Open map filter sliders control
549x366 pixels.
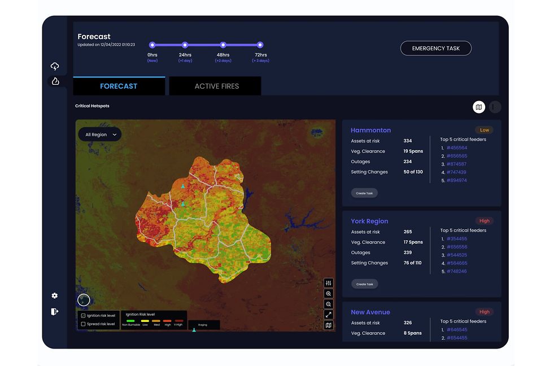(329, 283)
